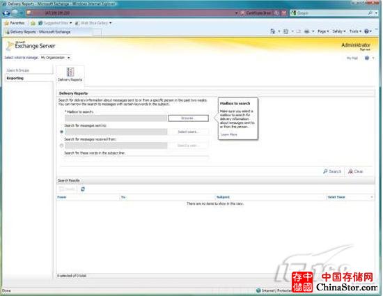
Task: Click the Feeds icon in command bar
Action: pyautogui.click(x=286, y=31)
